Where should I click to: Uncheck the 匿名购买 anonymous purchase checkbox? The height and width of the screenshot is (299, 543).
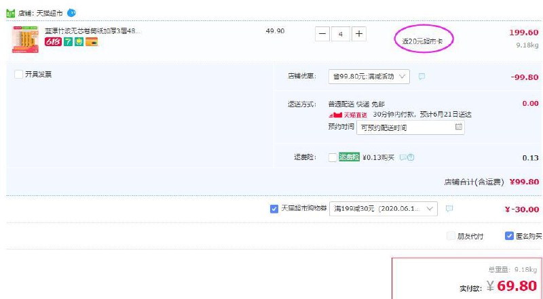[x=509, y=236]
